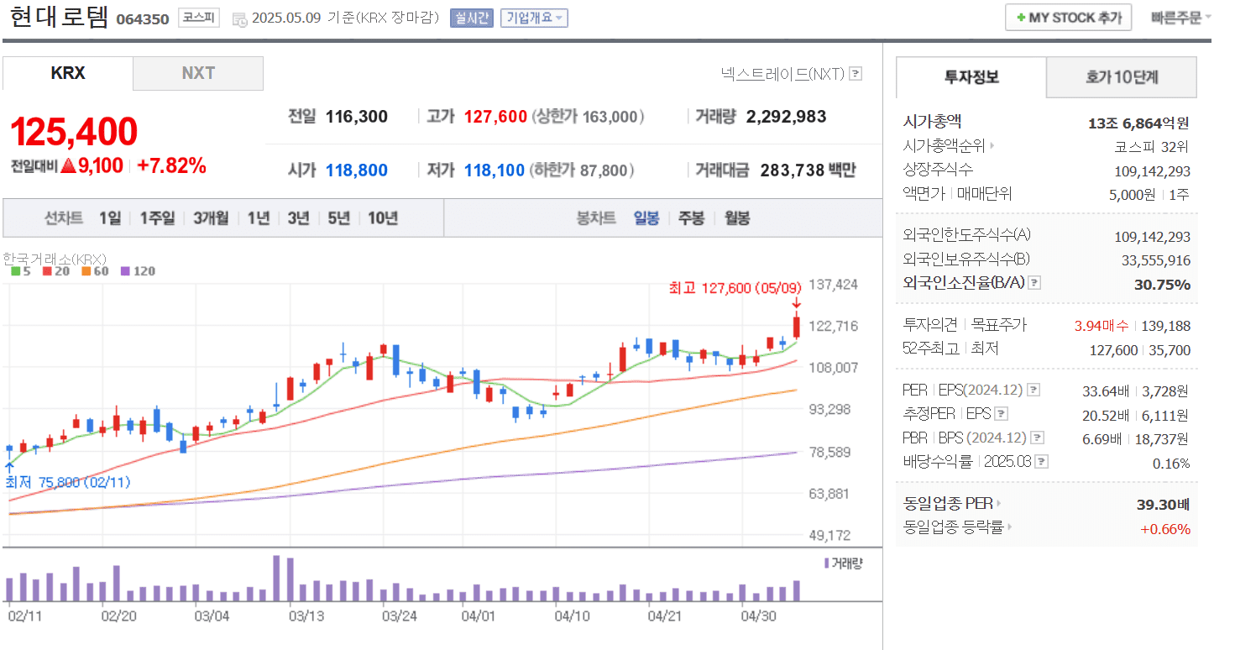Image resolution: width=1235 pixels, height=650 pixels.
Task: Click the 코스피 market badge
Action: pos(198,18)
